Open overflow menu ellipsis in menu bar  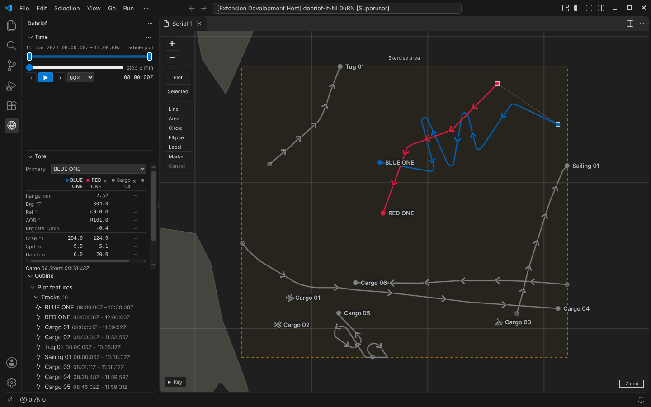coord(146,8)
